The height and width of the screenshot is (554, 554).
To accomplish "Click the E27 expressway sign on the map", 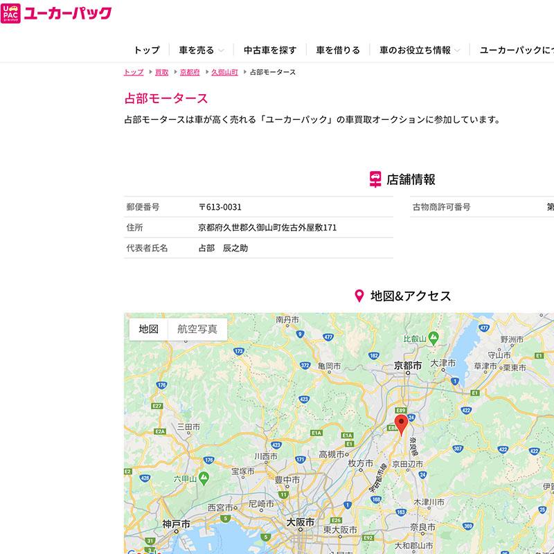I will pos(157,406).
